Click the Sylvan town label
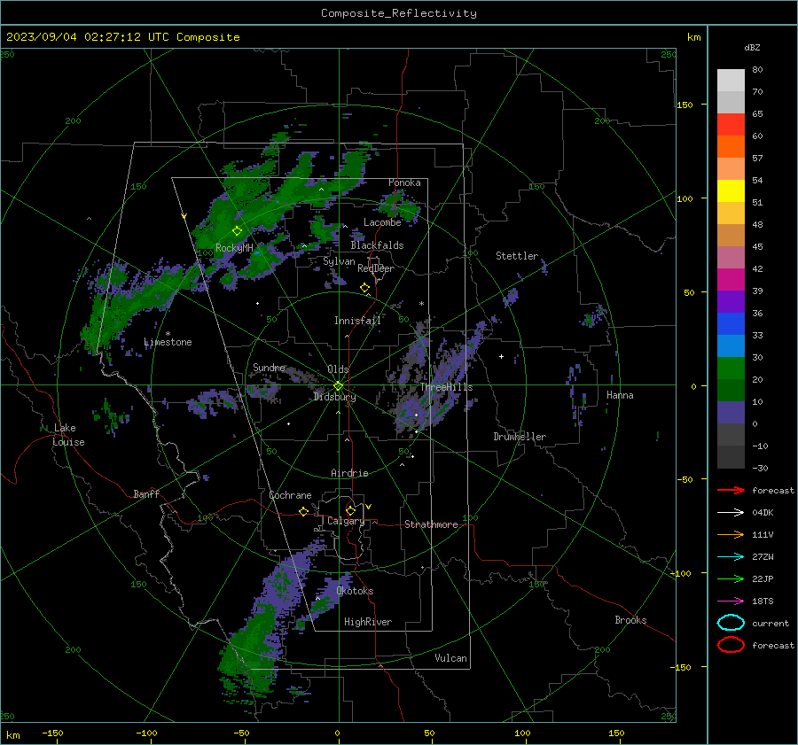 (339, 261)
